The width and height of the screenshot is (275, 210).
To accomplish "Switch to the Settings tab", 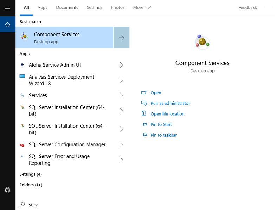I will (x=95, y=7).
